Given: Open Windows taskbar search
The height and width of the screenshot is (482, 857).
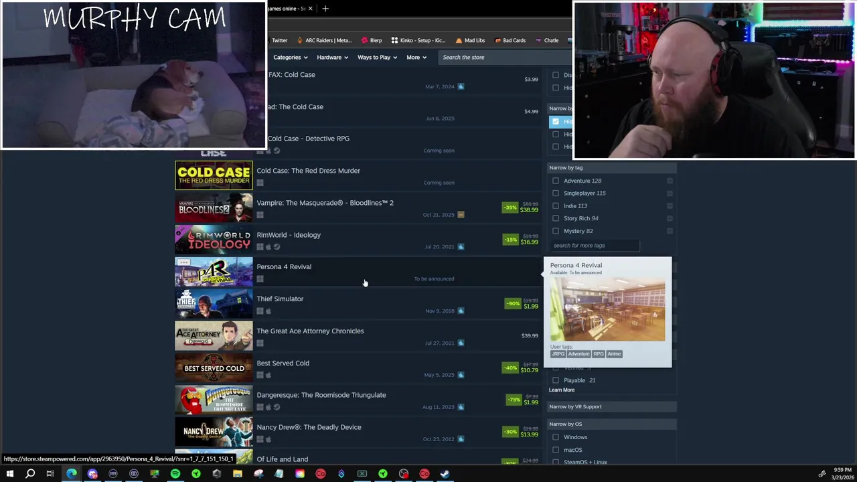Looking at the screenshot, I should pyautogui.click(x=29, y=474).
